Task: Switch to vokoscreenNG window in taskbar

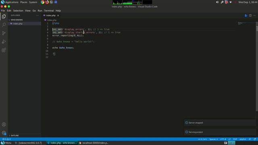Action: [x=28, y=143]
